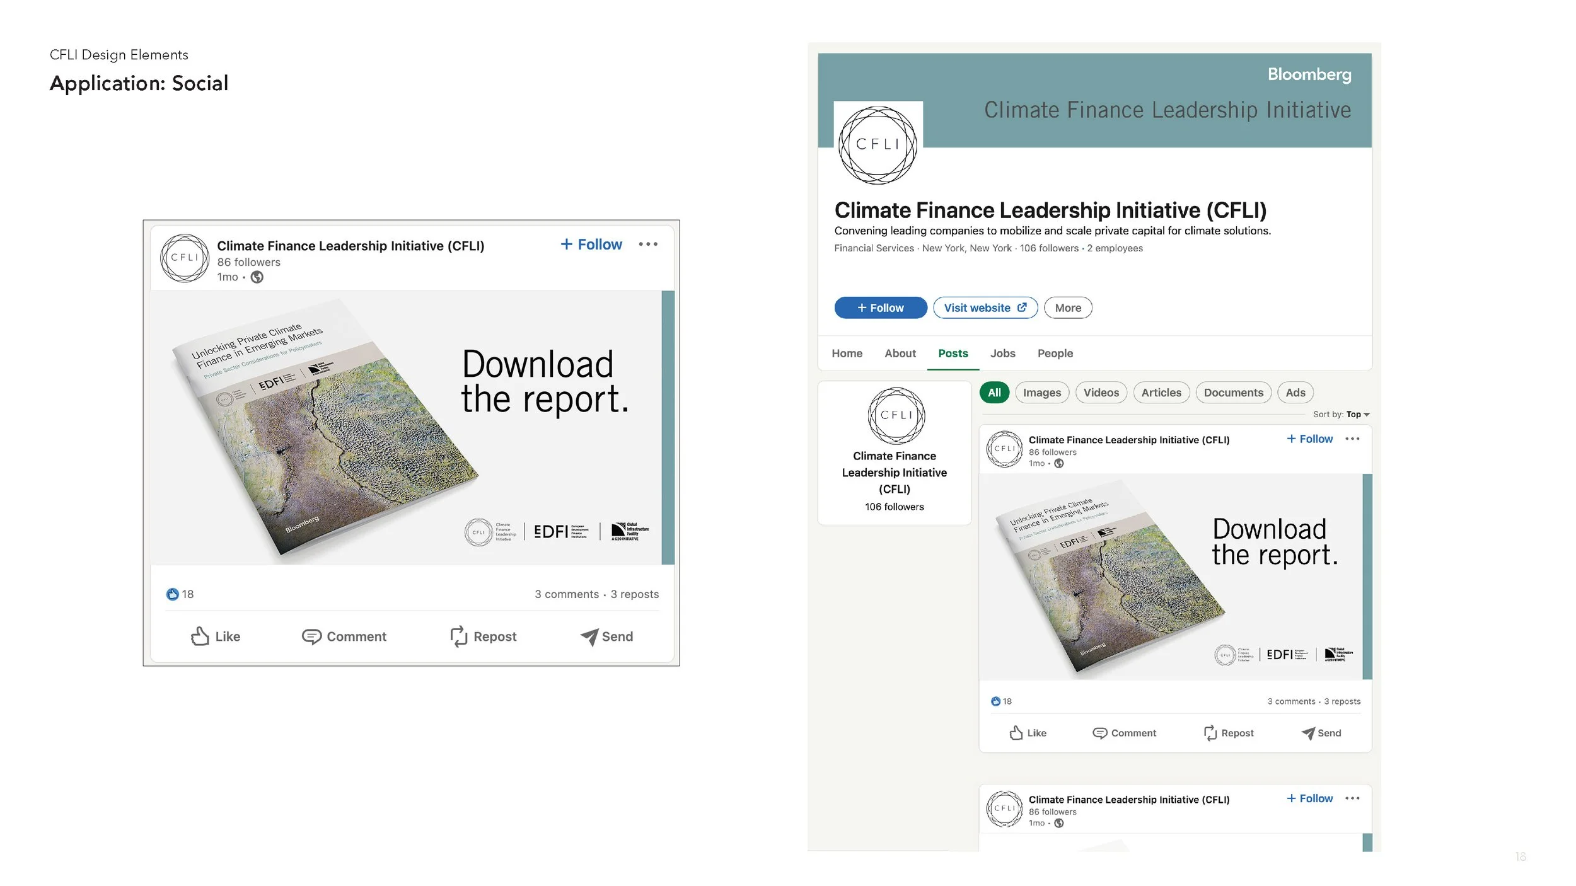Open 3 reposts on the enlarged standalone post
This screenshot has height=886, width=1576.
pyautogui.click(x=635, y=594)
